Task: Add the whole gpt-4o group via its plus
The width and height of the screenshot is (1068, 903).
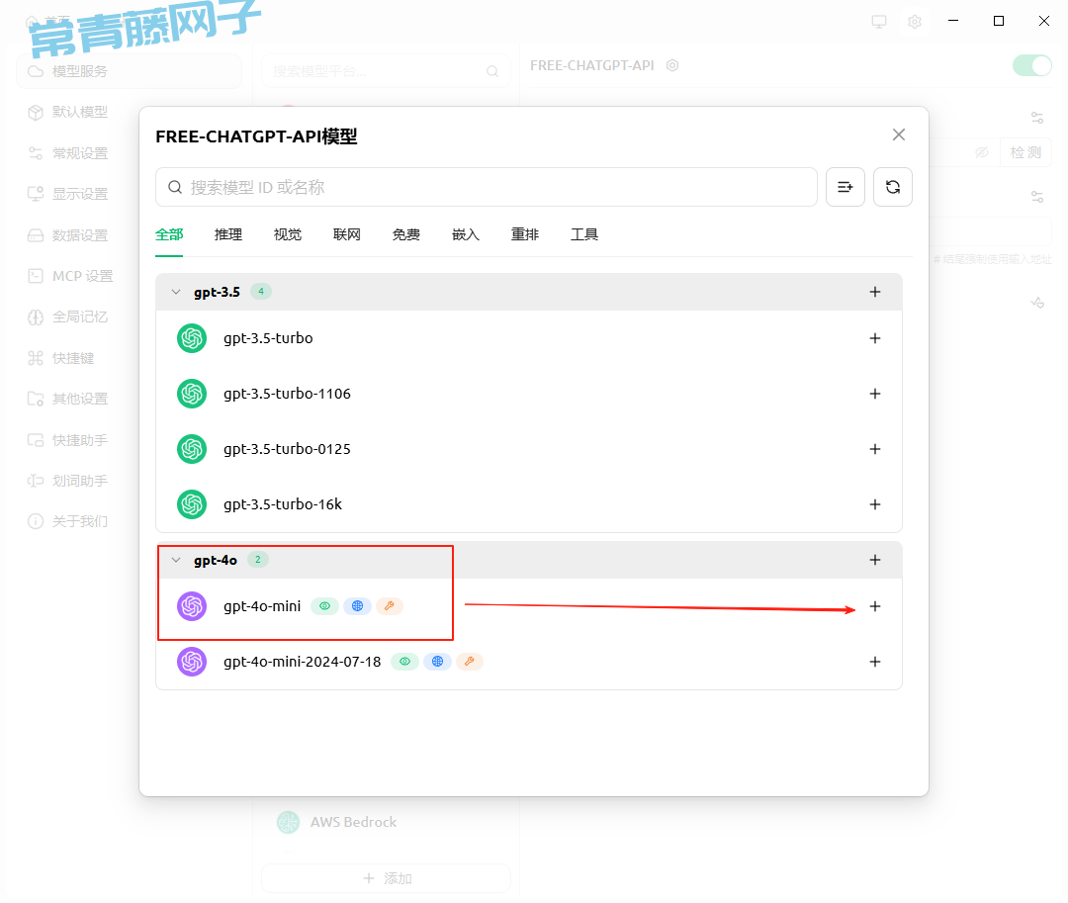Action: coord(875,560)
